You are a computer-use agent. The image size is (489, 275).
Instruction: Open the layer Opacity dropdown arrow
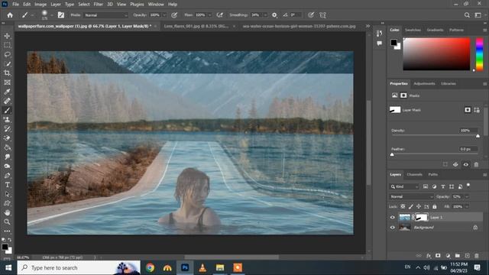click(467, 196)
